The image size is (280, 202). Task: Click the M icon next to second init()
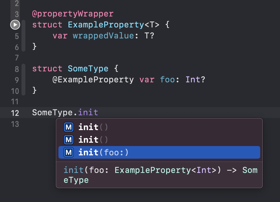click(x=69, y=139)
